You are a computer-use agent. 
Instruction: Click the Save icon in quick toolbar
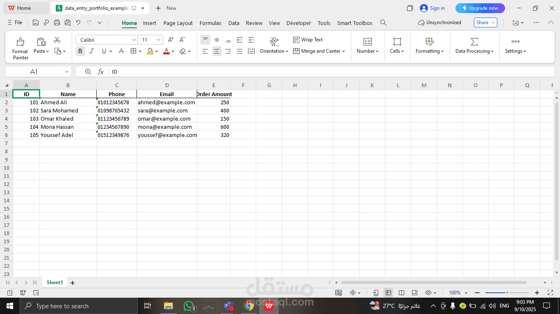(36, 23)
